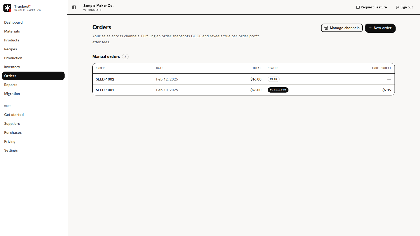Click the Request Feature button
Screen dimensions: 420x236
click(x=371, y=7)
